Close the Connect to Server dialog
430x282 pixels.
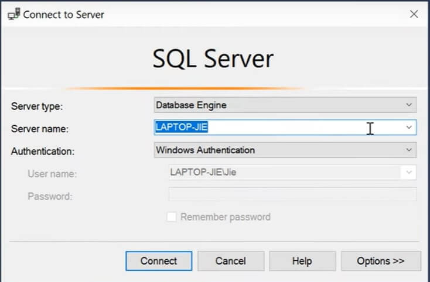coord(414,15)
